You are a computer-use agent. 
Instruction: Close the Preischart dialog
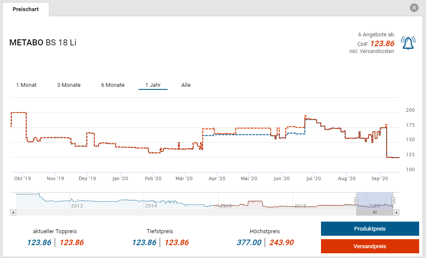pyautogui.click(x=414, y=8)
